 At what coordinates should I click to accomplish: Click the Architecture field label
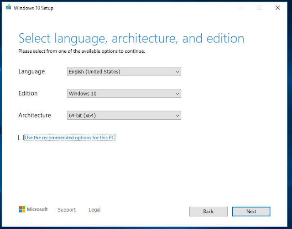(x=34, y=115)
